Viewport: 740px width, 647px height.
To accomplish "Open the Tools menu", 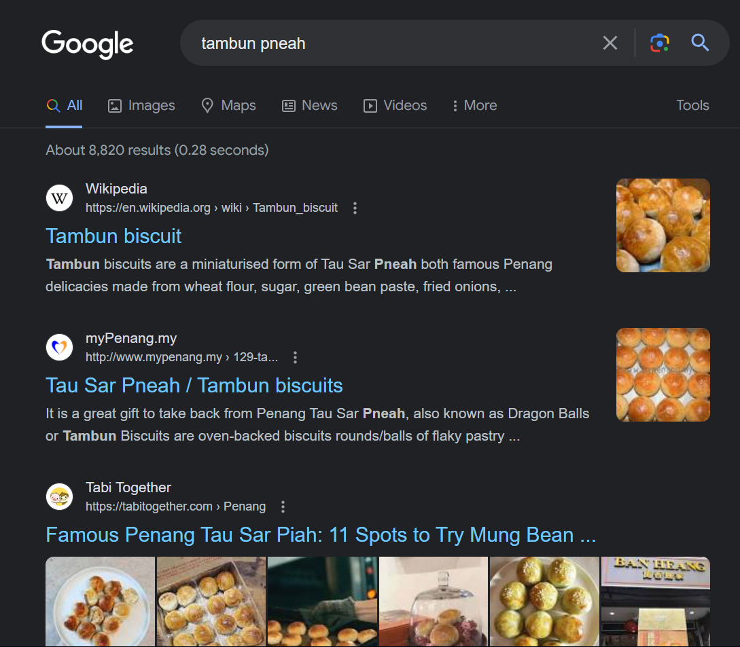I will point(692,105).
